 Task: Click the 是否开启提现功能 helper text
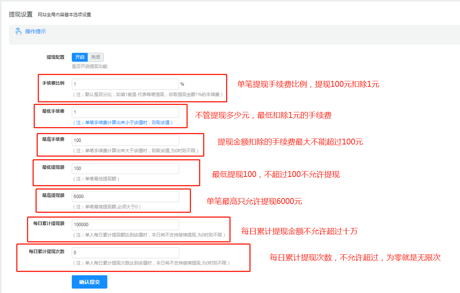click(x=90, y=67)
